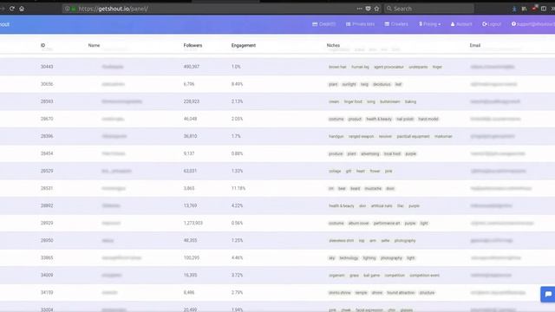This screenshot has height=312, width=555.
Task: Select ID cell 30656
Action: click(x=47, y=84)
